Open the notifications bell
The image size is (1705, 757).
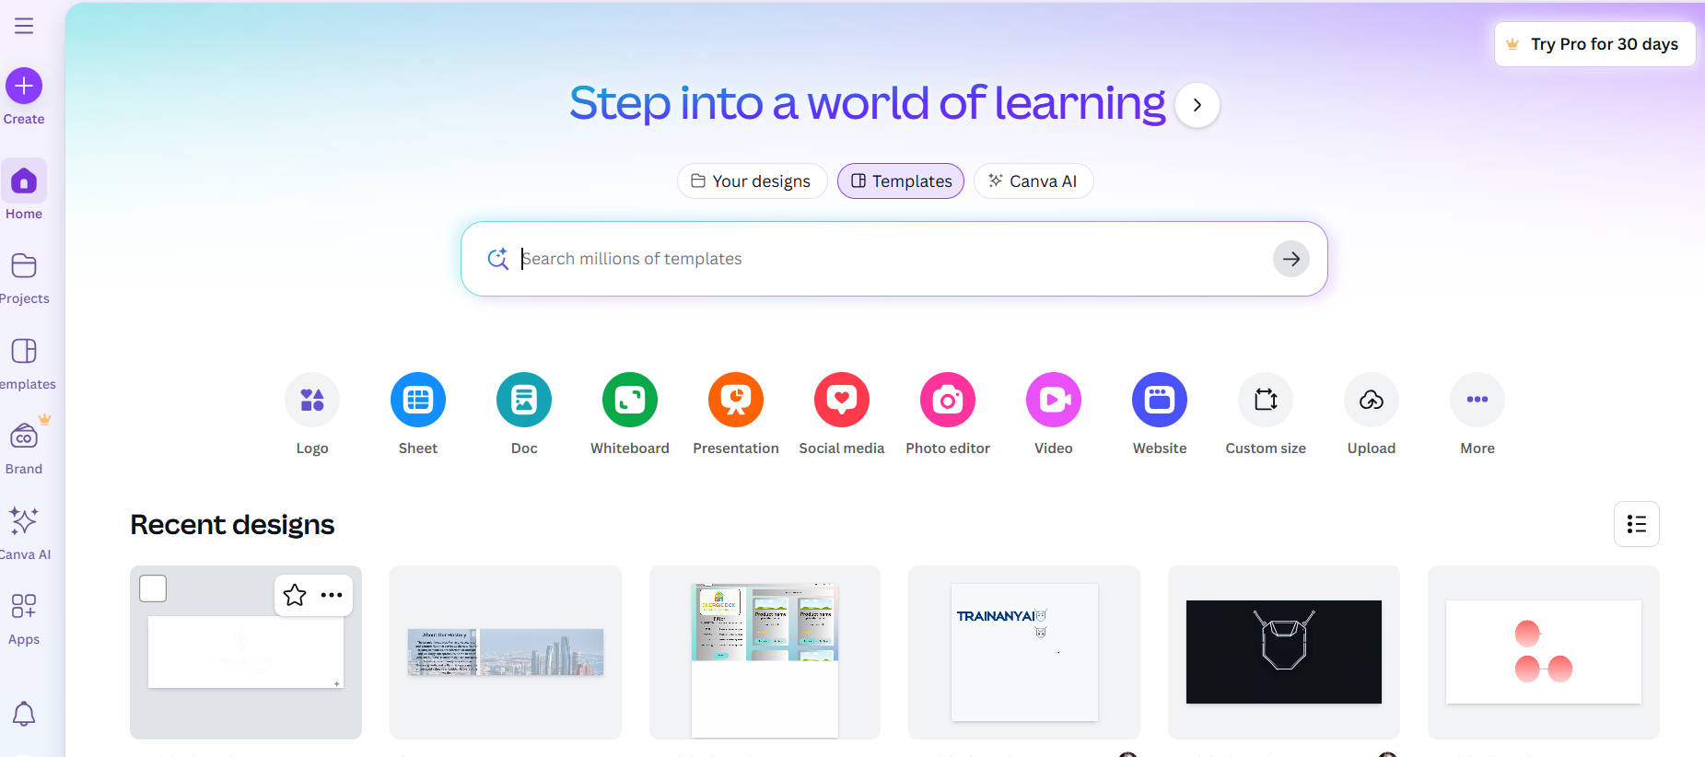[24, 714]
